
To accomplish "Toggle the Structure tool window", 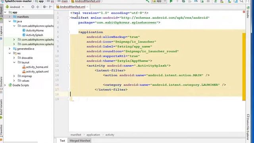I will pos(1,85).
